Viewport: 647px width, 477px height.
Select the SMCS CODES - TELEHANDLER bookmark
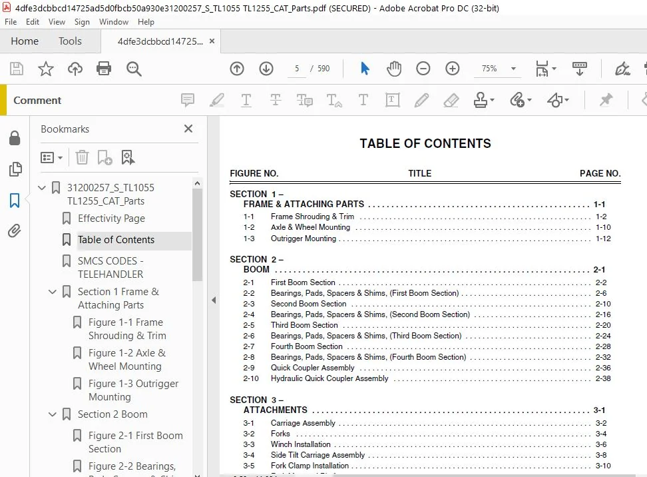point(110,268)
